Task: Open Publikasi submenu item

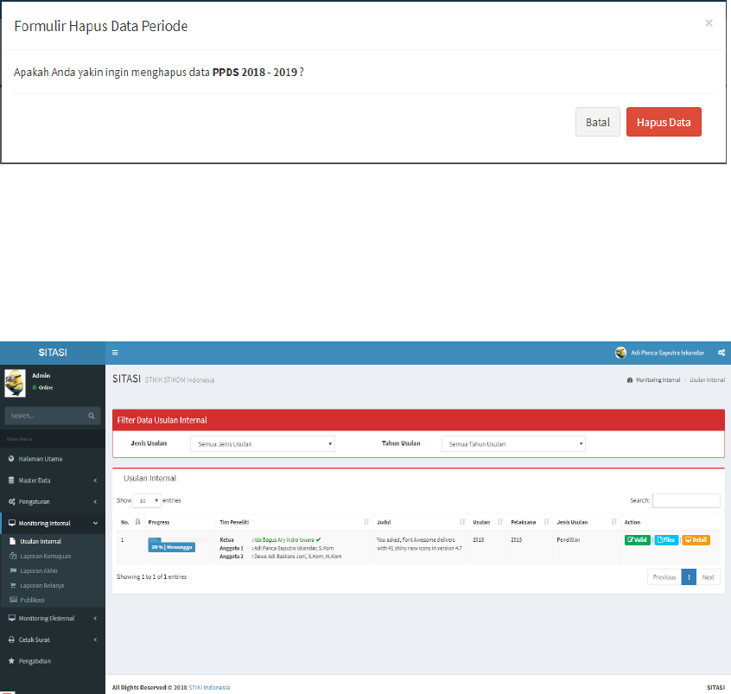Action: click(x=53, y=600)
